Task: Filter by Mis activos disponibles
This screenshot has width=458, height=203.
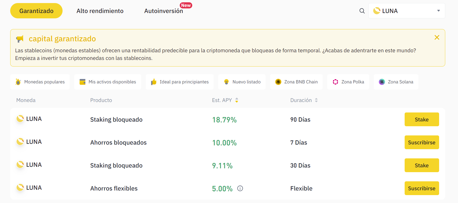Action: [x=108, y=82]
